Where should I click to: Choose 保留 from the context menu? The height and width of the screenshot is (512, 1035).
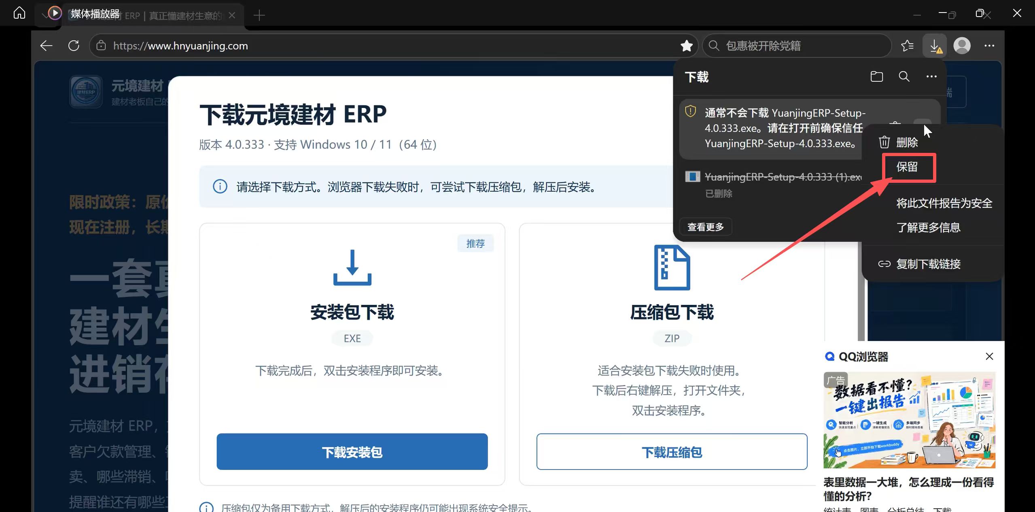coord(907,167)
